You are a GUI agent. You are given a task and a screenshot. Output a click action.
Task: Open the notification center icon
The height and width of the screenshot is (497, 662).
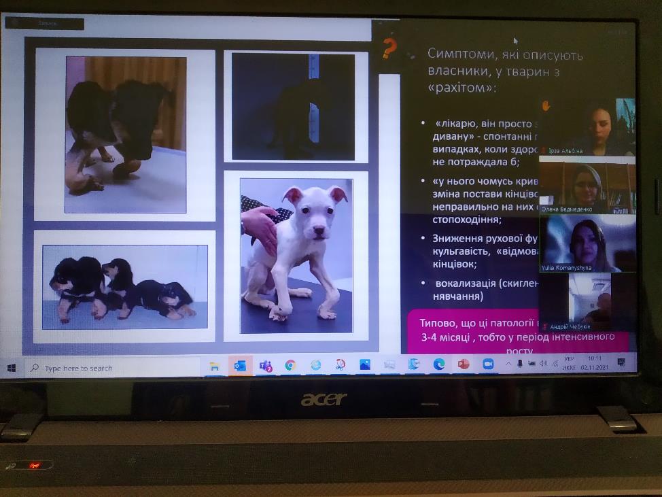tap(621, 362)
